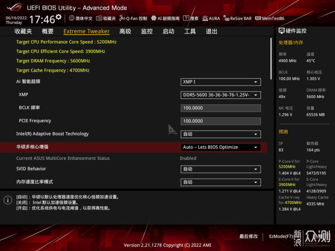Screen dimensions: 335x251
Task: Click the 4900 MHz frequency value
Action: (287, 61)
